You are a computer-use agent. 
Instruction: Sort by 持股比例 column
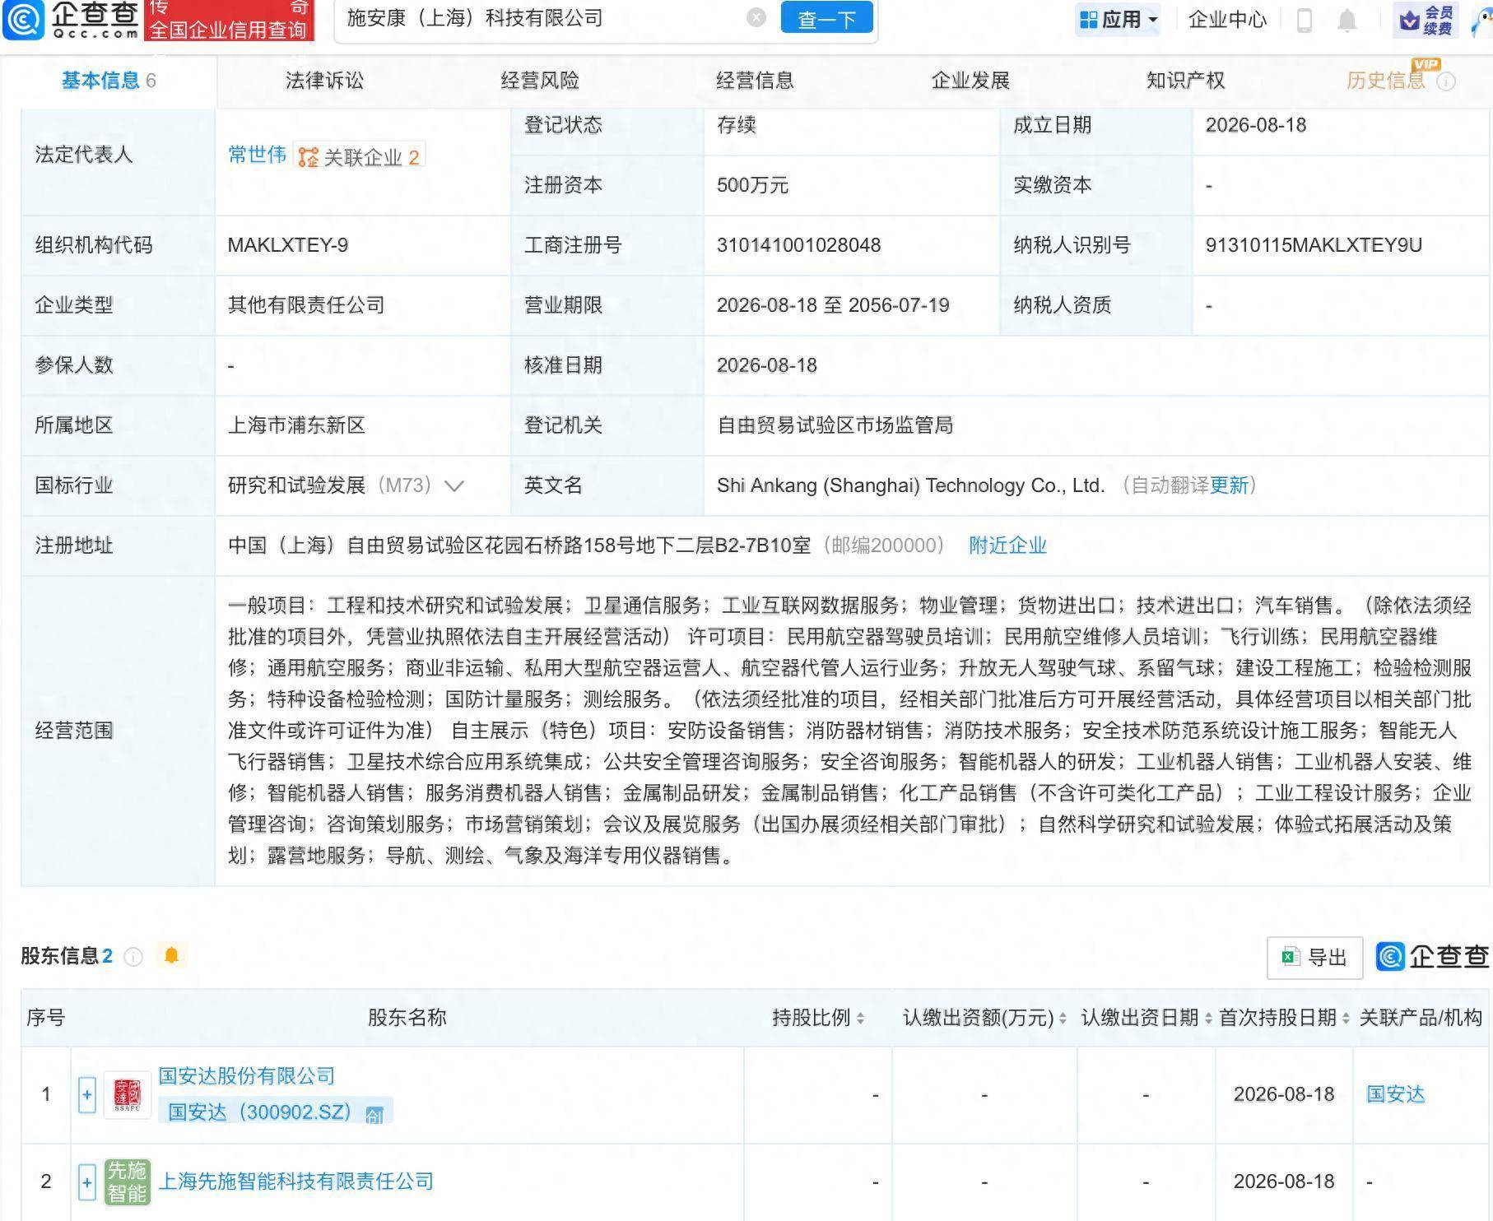coord(818,1018)
